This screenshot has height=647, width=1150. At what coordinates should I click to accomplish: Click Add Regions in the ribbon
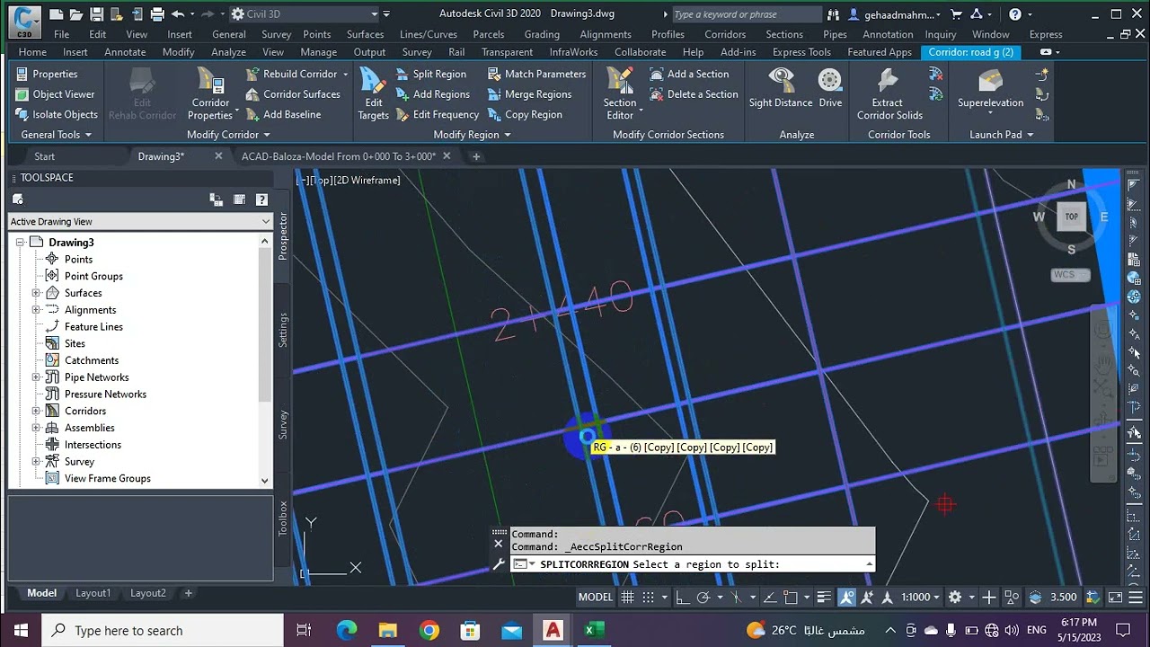pyautogui.click(x=432, y=94)
